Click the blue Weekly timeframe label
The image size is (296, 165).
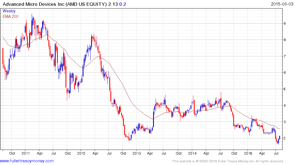tap(9, 11)
